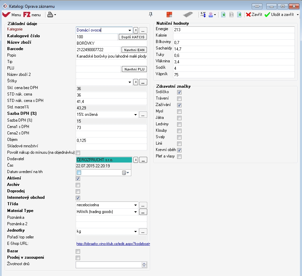The image size is (302, 276).
Task: Open the Material Type dropdown
Action: 135,212
